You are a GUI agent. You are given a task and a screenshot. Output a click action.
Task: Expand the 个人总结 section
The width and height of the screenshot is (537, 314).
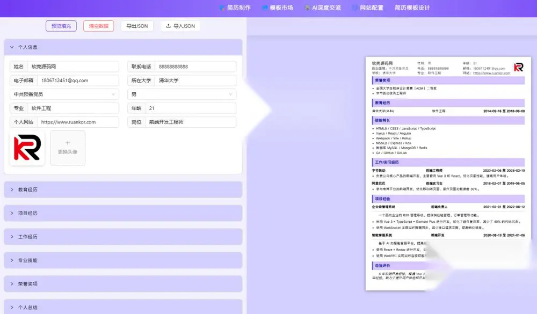coord(124,307)
